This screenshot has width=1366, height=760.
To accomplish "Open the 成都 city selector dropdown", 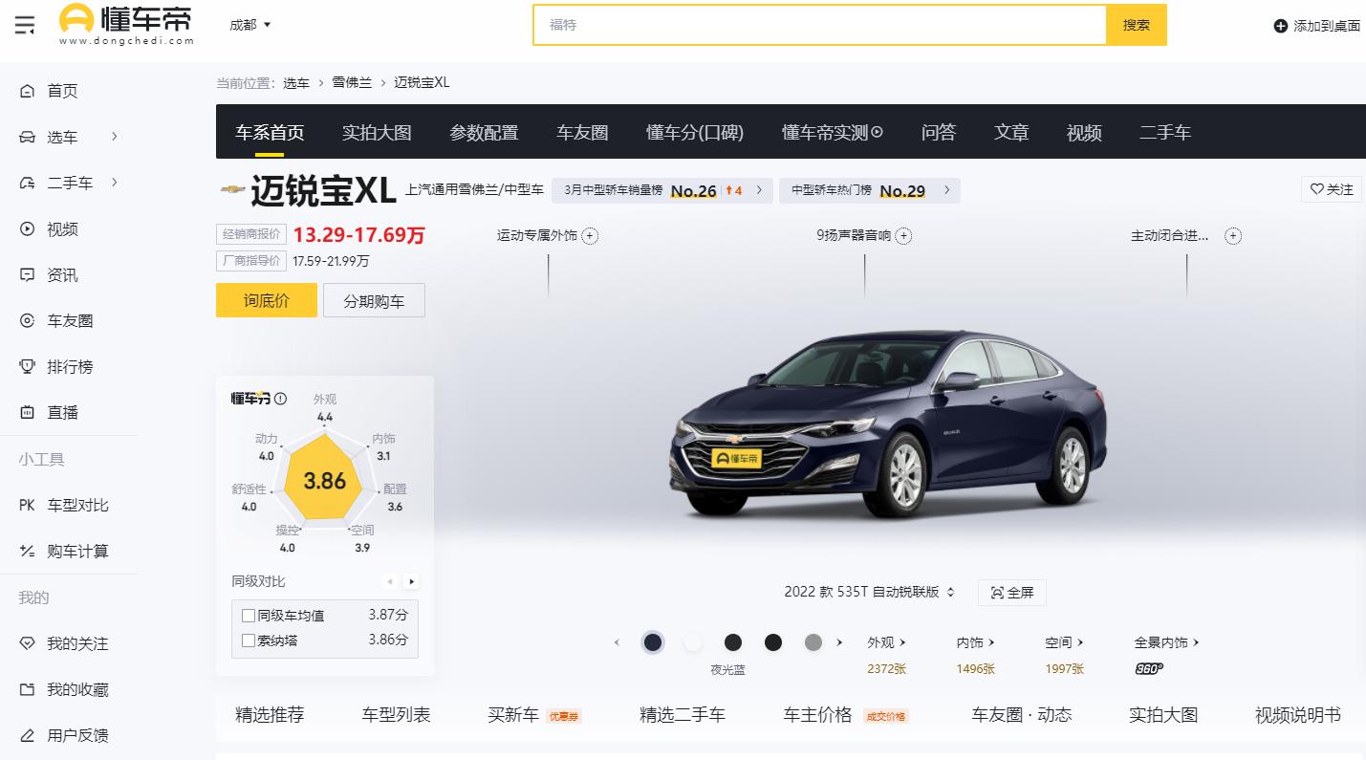I will tap(249, 26).
